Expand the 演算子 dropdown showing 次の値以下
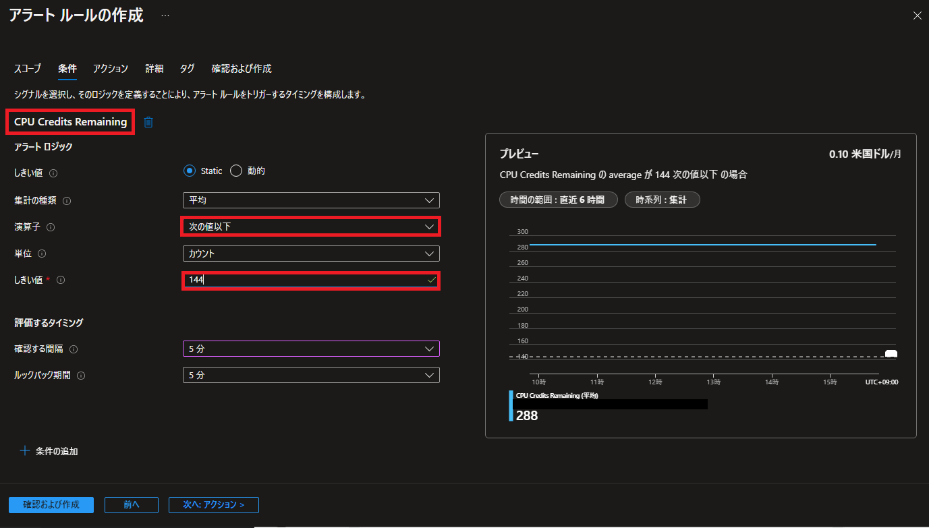Viewport: 929px width, 528px height. pos(311,227)
